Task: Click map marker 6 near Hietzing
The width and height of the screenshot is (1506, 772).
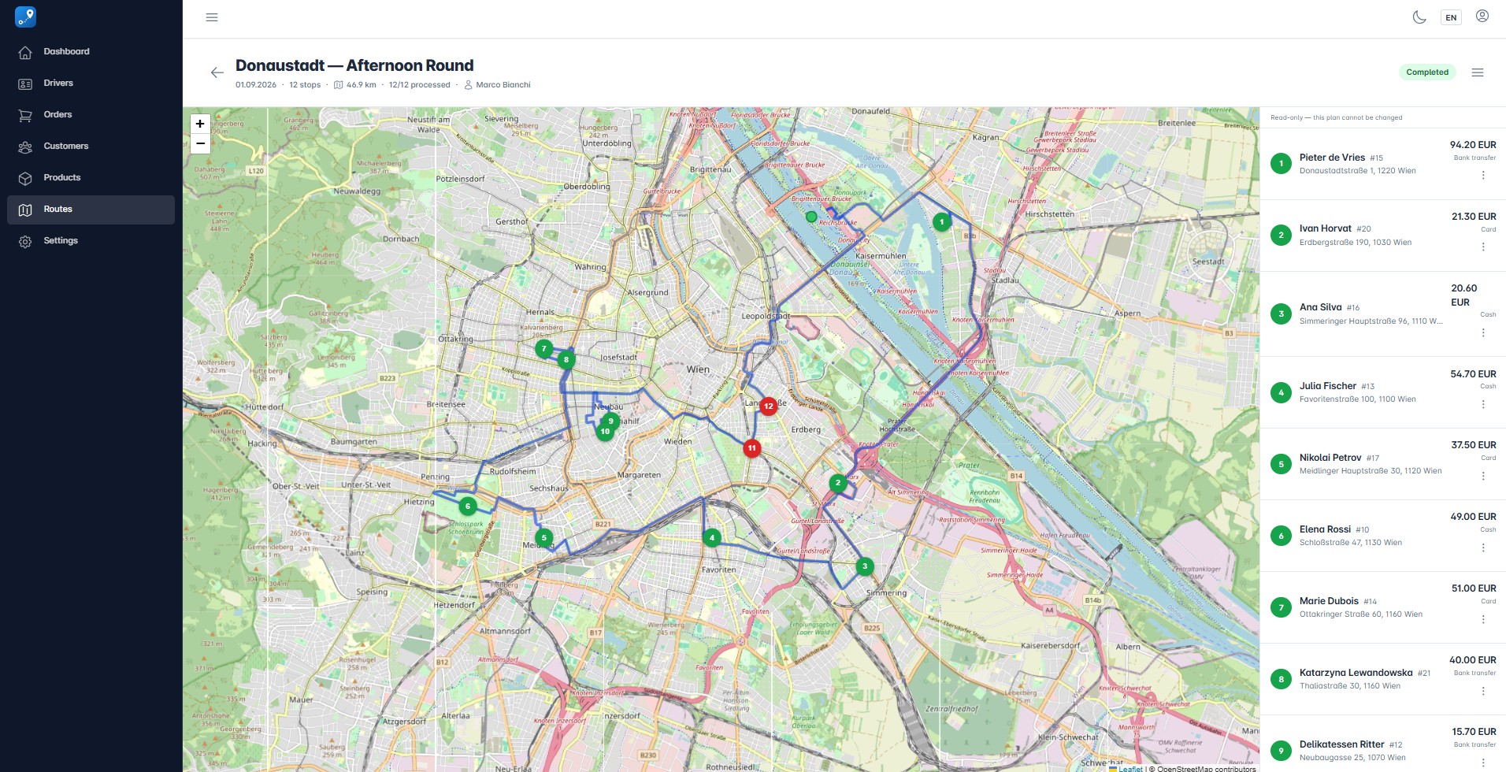Action: coord(468,507)
